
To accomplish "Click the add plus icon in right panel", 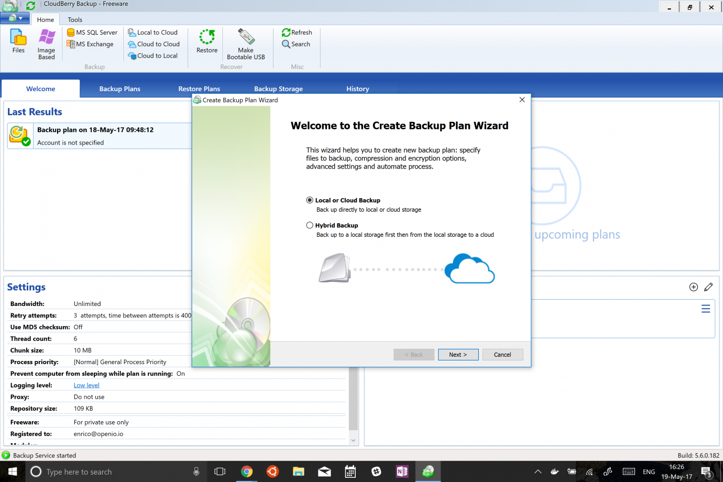I will pyautogui.click(x=694, y=287).
